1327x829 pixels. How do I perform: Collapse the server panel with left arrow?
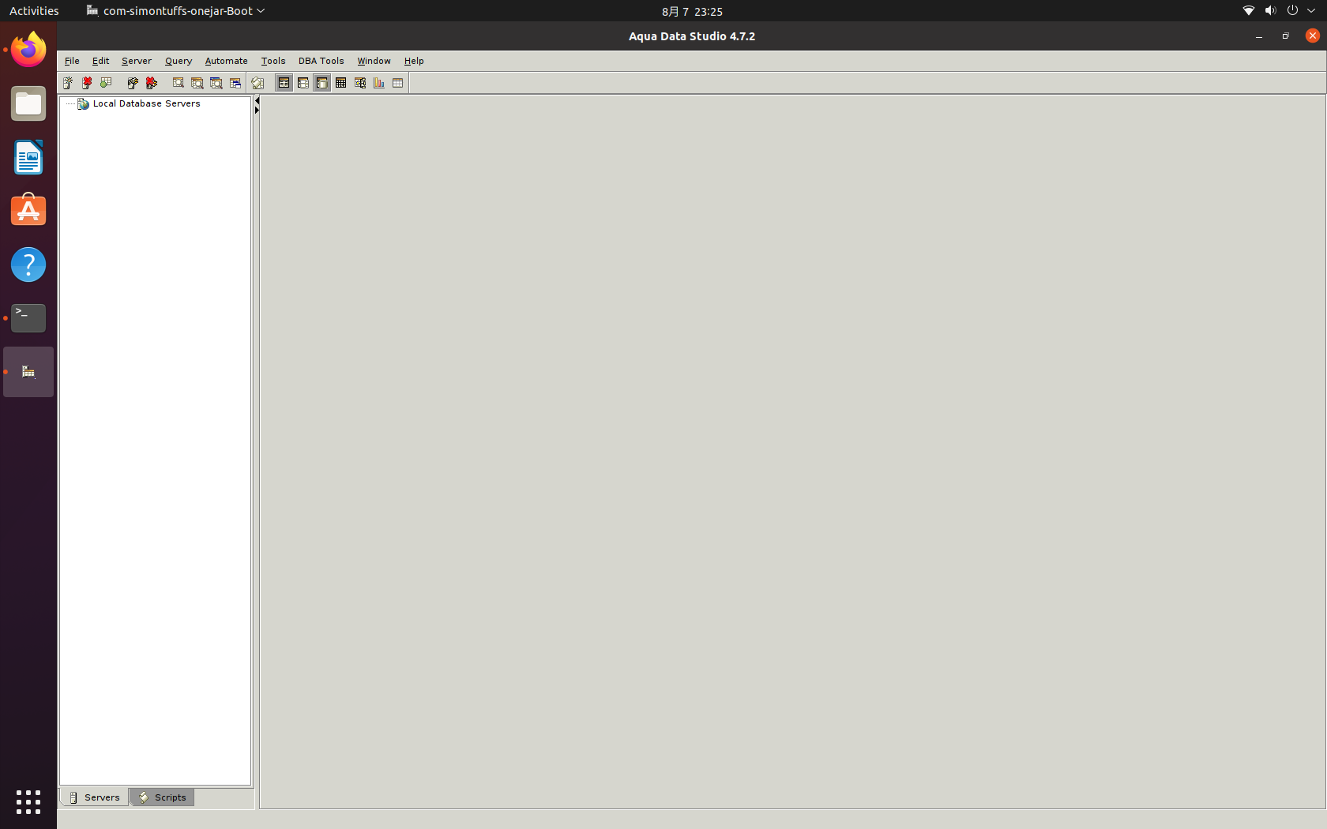[x=257, y=101]
